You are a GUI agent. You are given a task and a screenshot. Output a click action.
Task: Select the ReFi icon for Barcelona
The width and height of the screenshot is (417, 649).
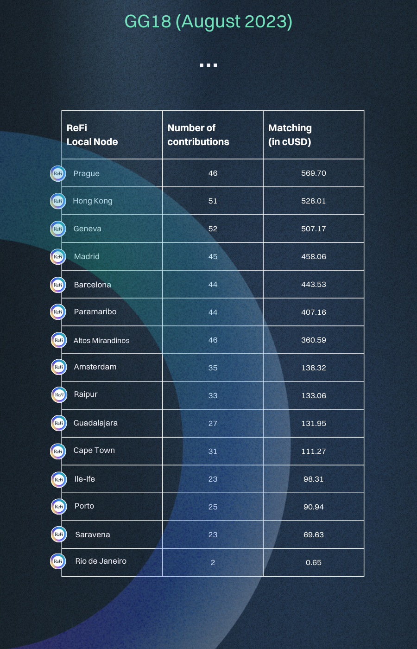[58, 285]
